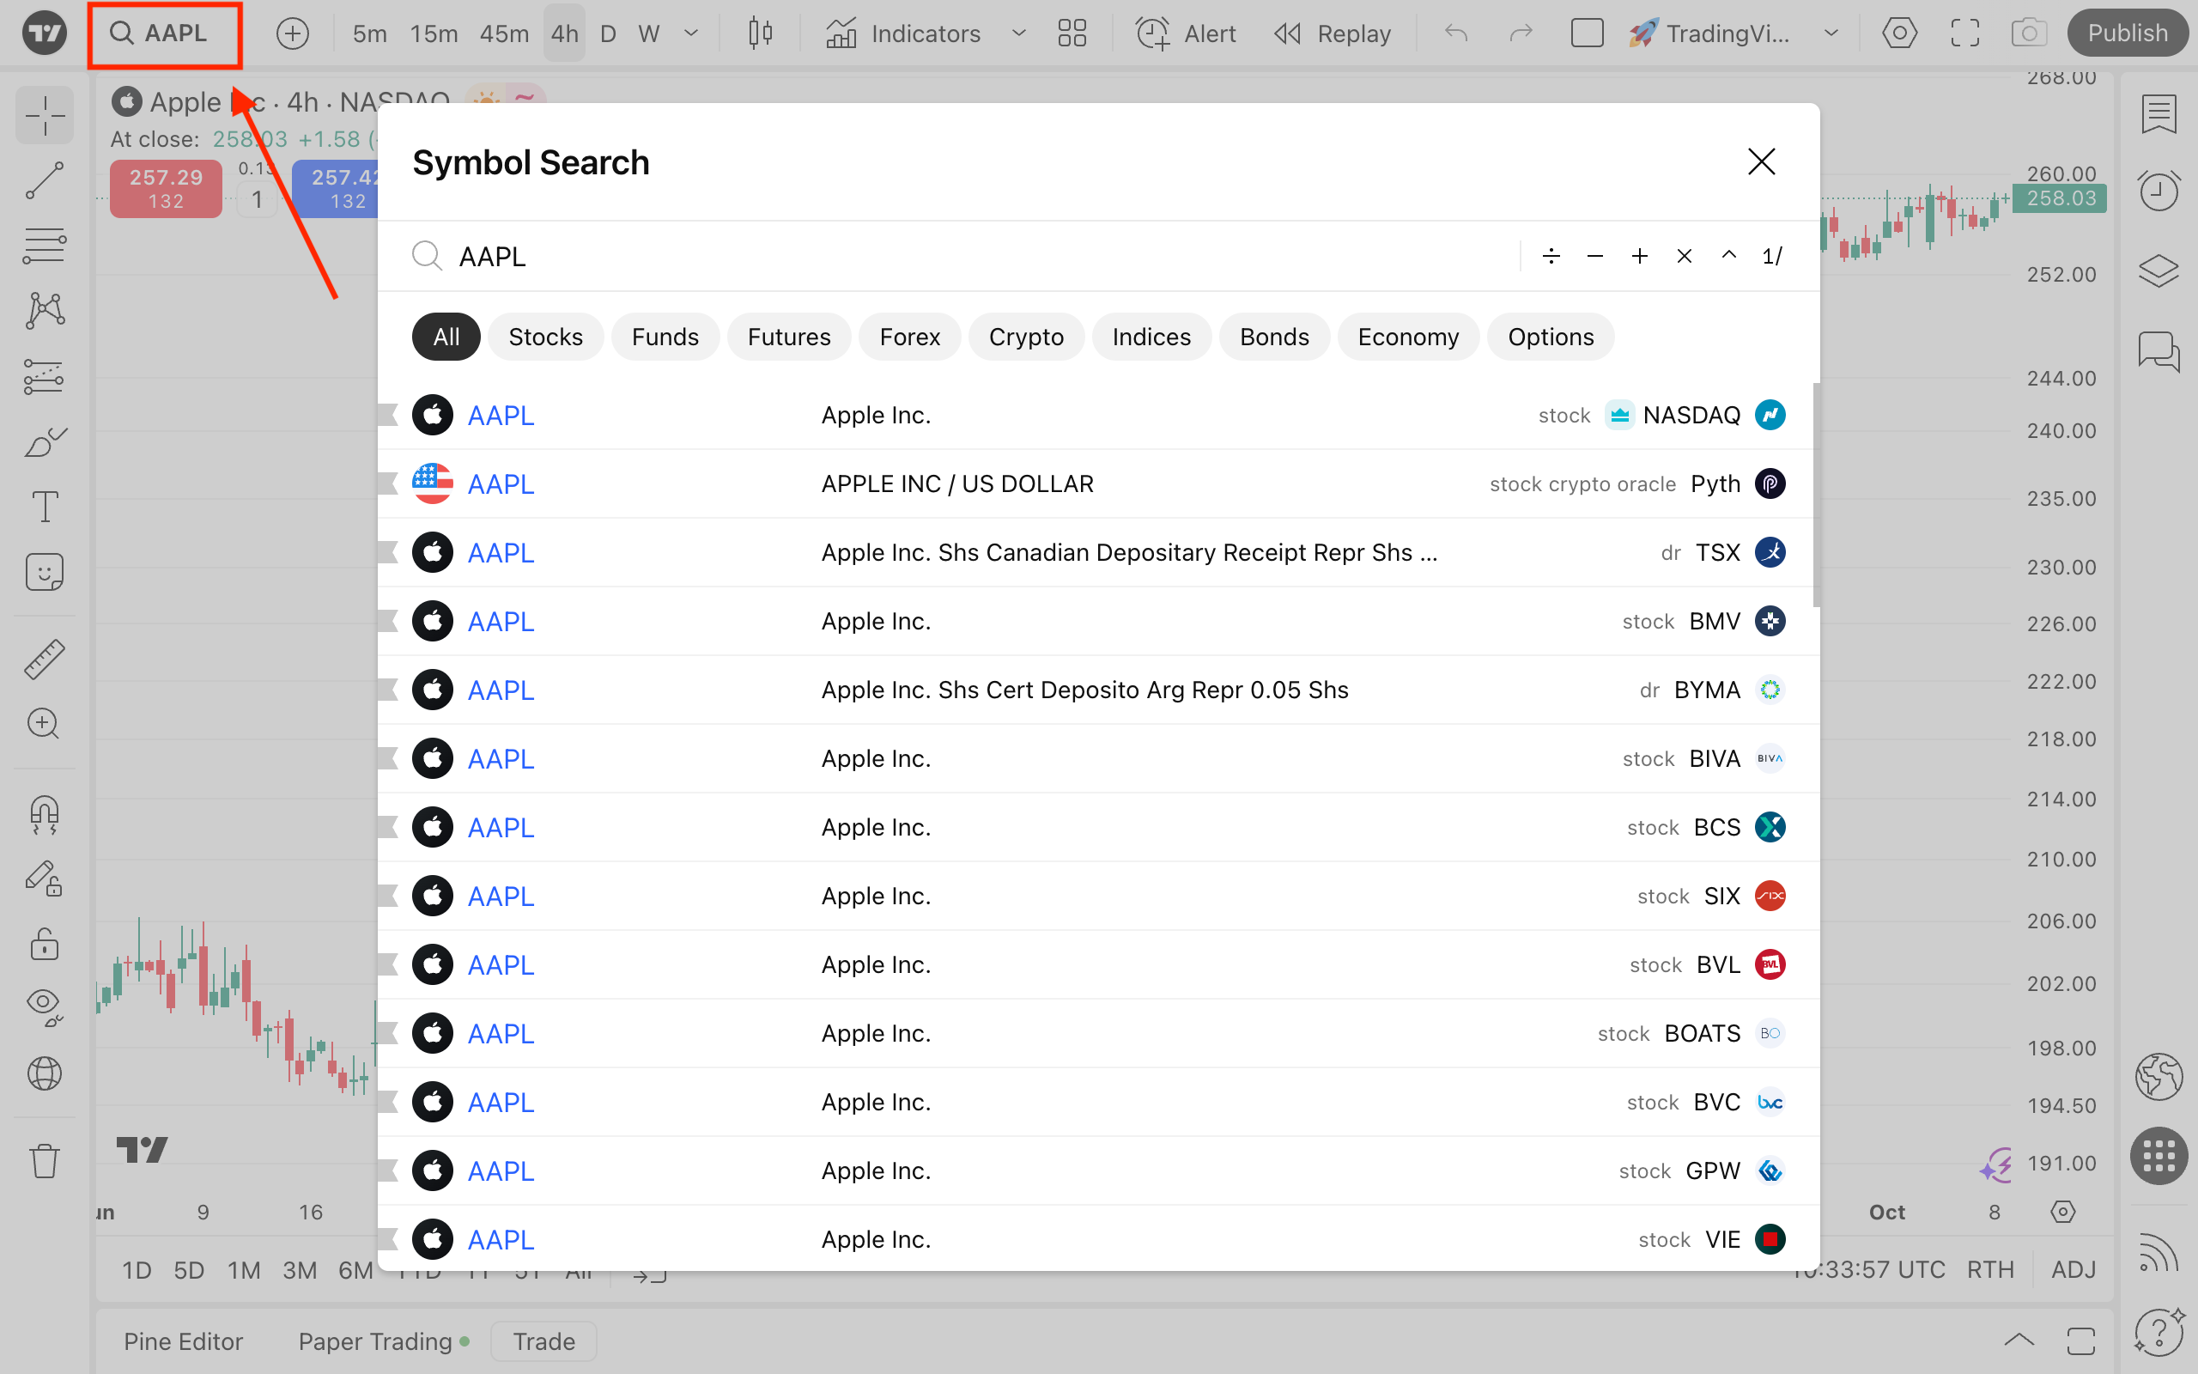Screen dimensions: 2198x1374
Task: Filter results by Stocks category
Action: pyautogui.click(x=545, y=337)
